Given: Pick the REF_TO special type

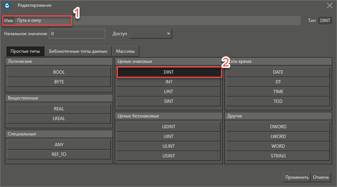Looking at the screenshot, I should (59, 154).
